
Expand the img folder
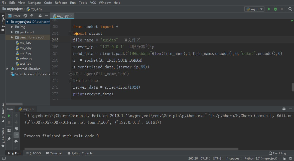click(12, 27)
